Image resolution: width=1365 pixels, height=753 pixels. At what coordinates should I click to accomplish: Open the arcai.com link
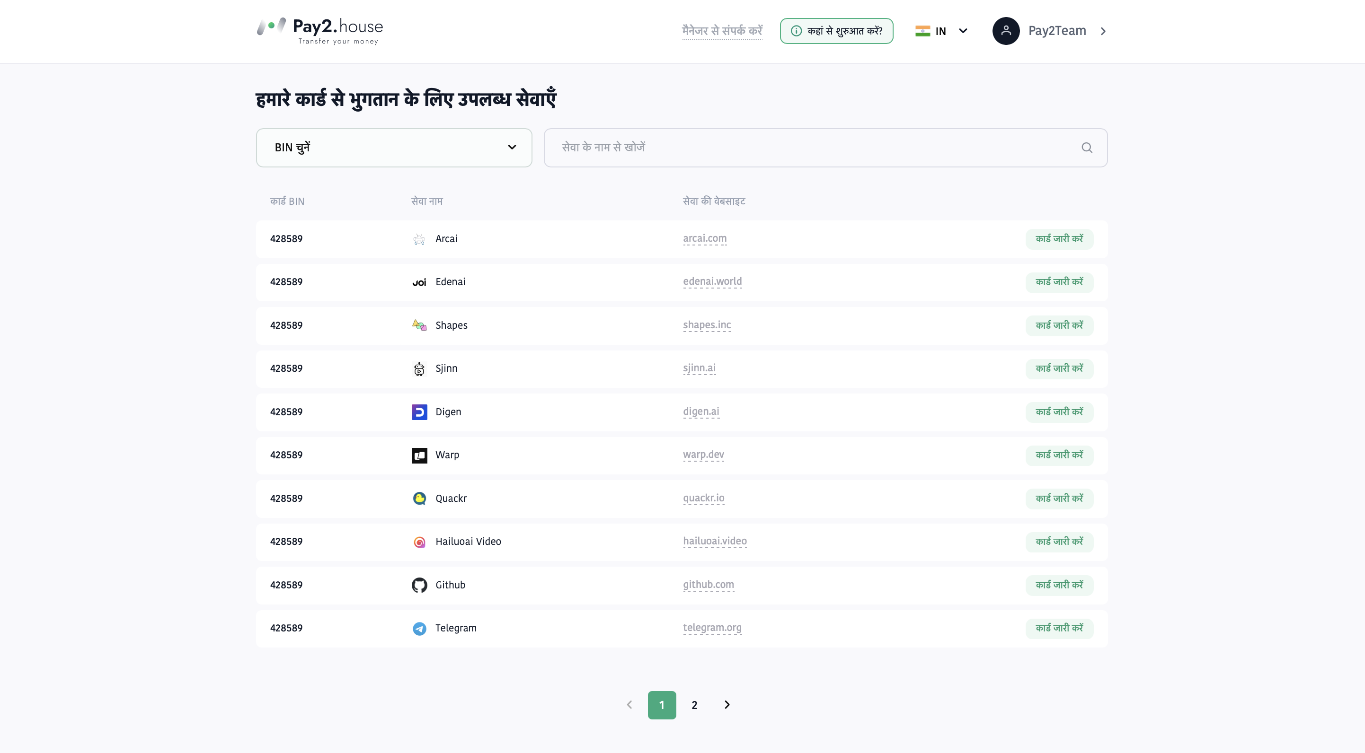(x=705, y=238)
